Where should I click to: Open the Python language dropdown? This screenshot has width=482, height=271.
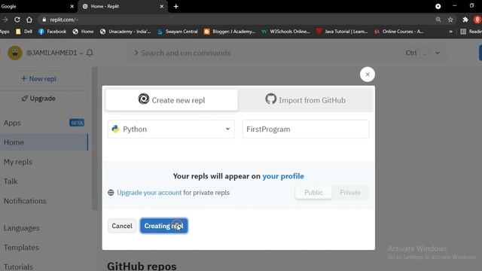(171, 129)
